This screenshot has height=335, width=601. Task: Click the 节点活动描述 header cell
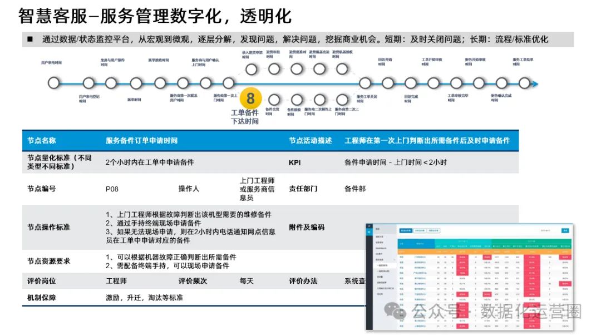point(310,141)
